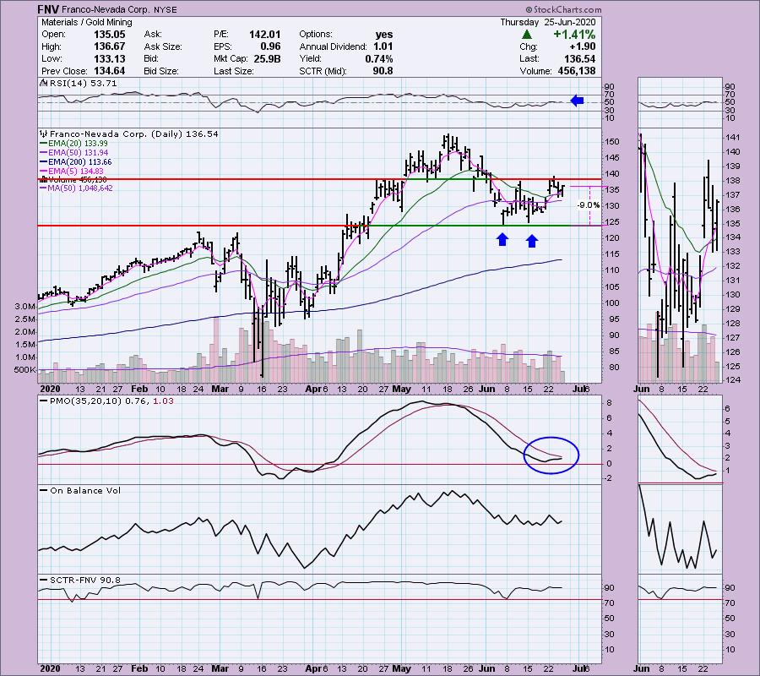This screenshot has height=676, width=760.
Task: Select the P/E value 142.01
Action: point(264,35)
